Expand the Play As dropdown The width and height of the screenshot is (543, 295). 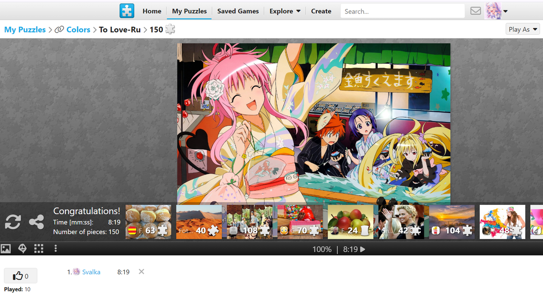point(523,29)
